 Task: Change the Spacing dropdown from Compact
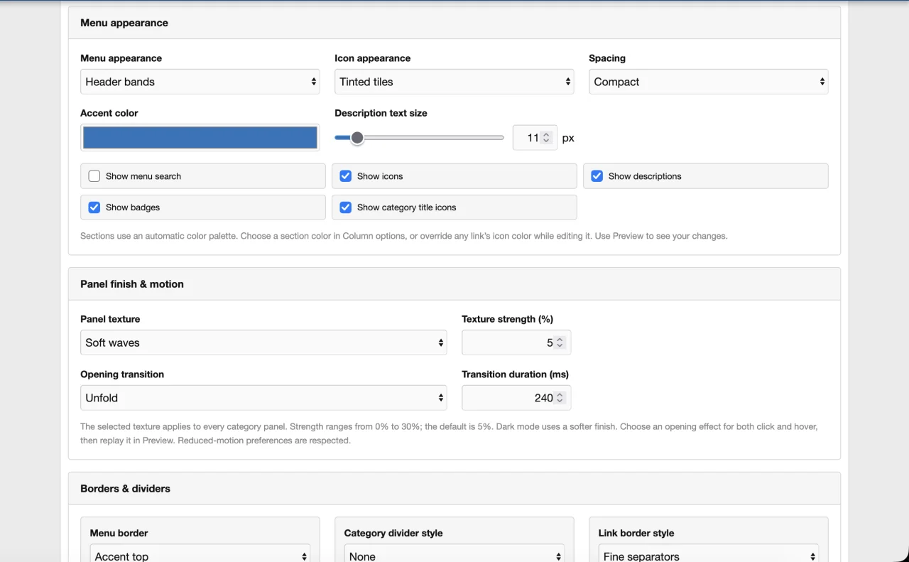pos(709,82)
